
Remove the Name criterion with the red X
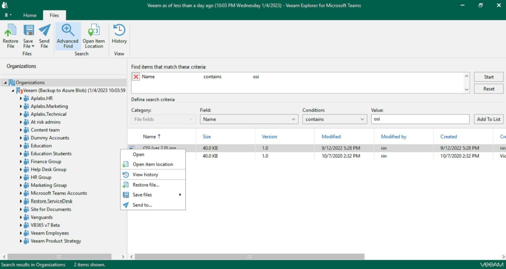136,77
